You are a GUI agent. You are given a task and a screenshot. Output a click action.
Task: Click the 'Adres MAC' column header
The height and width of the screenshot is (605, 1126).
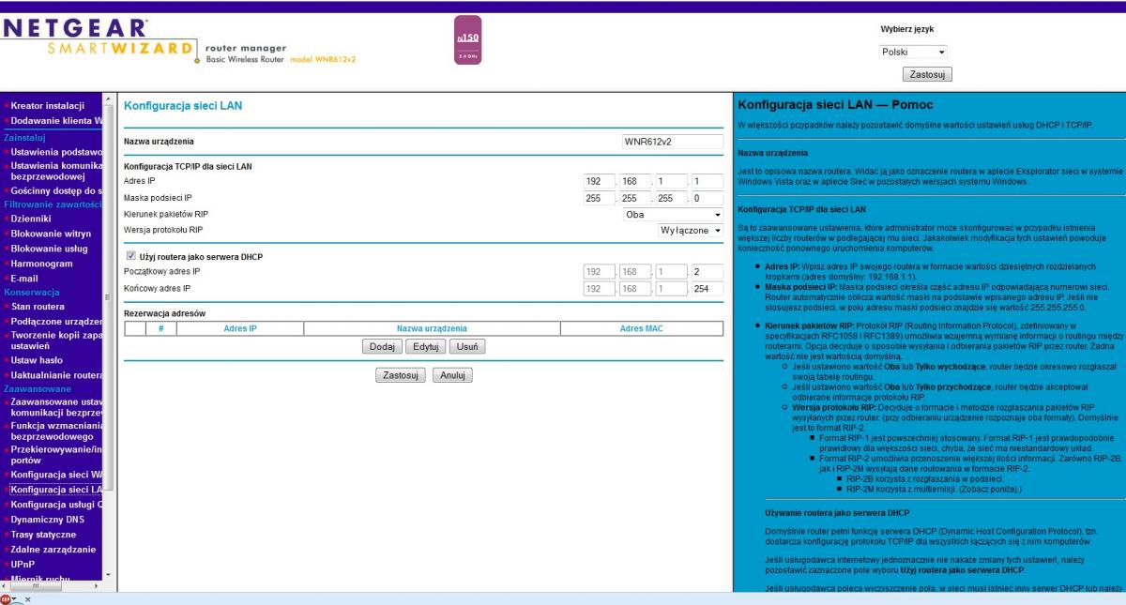(x=643, y=328)
